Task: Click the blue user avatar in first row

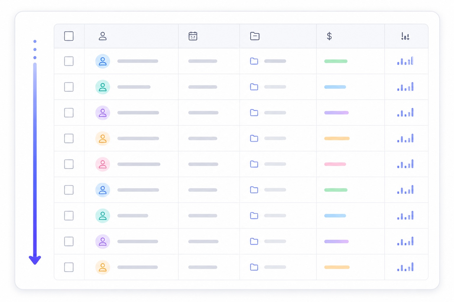Action: (103, 61)
